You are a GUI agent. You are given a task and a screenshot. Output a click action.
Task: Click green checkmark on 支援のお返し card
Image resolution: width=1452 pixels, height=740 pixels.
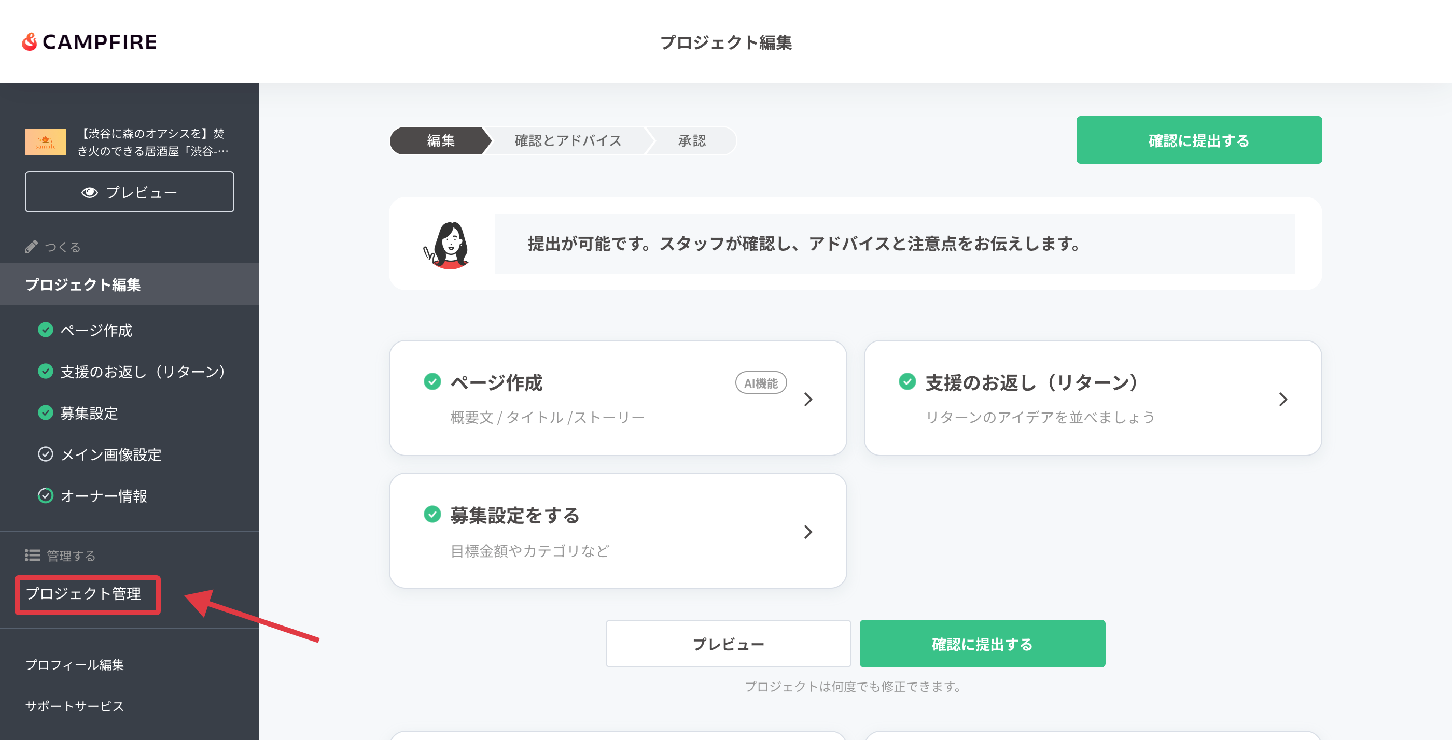(x=907, y=382)
